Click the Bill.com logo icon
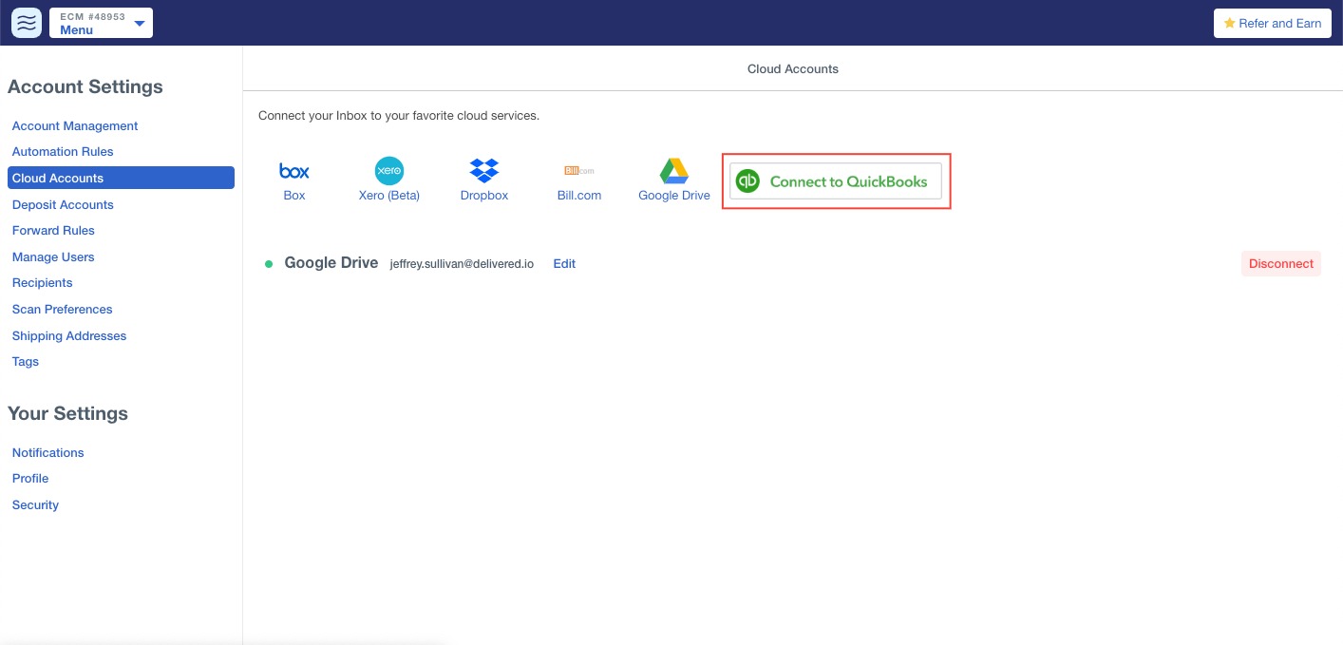 pos(579,171)
